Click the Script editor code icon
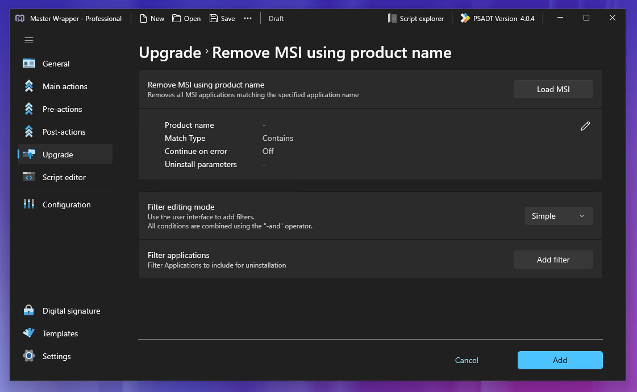This screenshot has height=392, width=637. tap(29, 177)
